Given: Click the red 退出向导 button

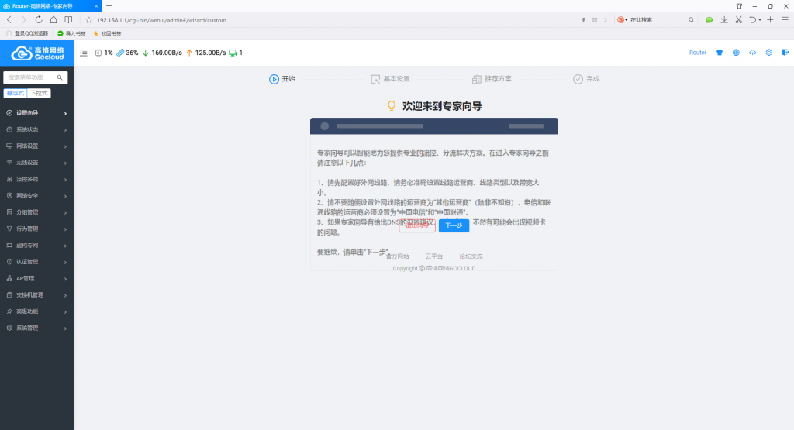Looking at the screenshot, I should pyautogui.click(x=416, y=225).
